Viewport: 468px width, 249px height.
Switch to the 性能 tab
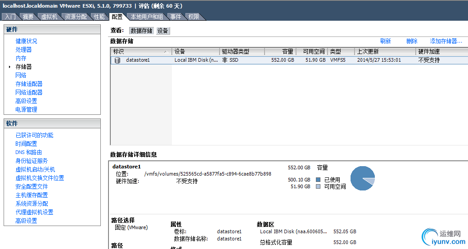click(99, 17)
